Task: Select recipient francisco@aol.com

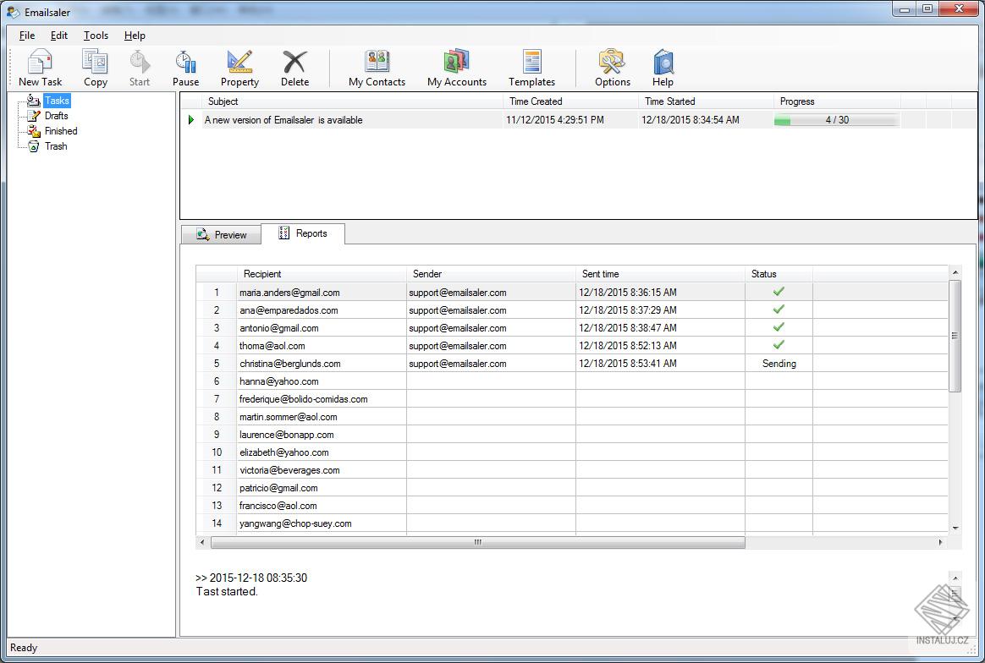Action: coord(278,506)
